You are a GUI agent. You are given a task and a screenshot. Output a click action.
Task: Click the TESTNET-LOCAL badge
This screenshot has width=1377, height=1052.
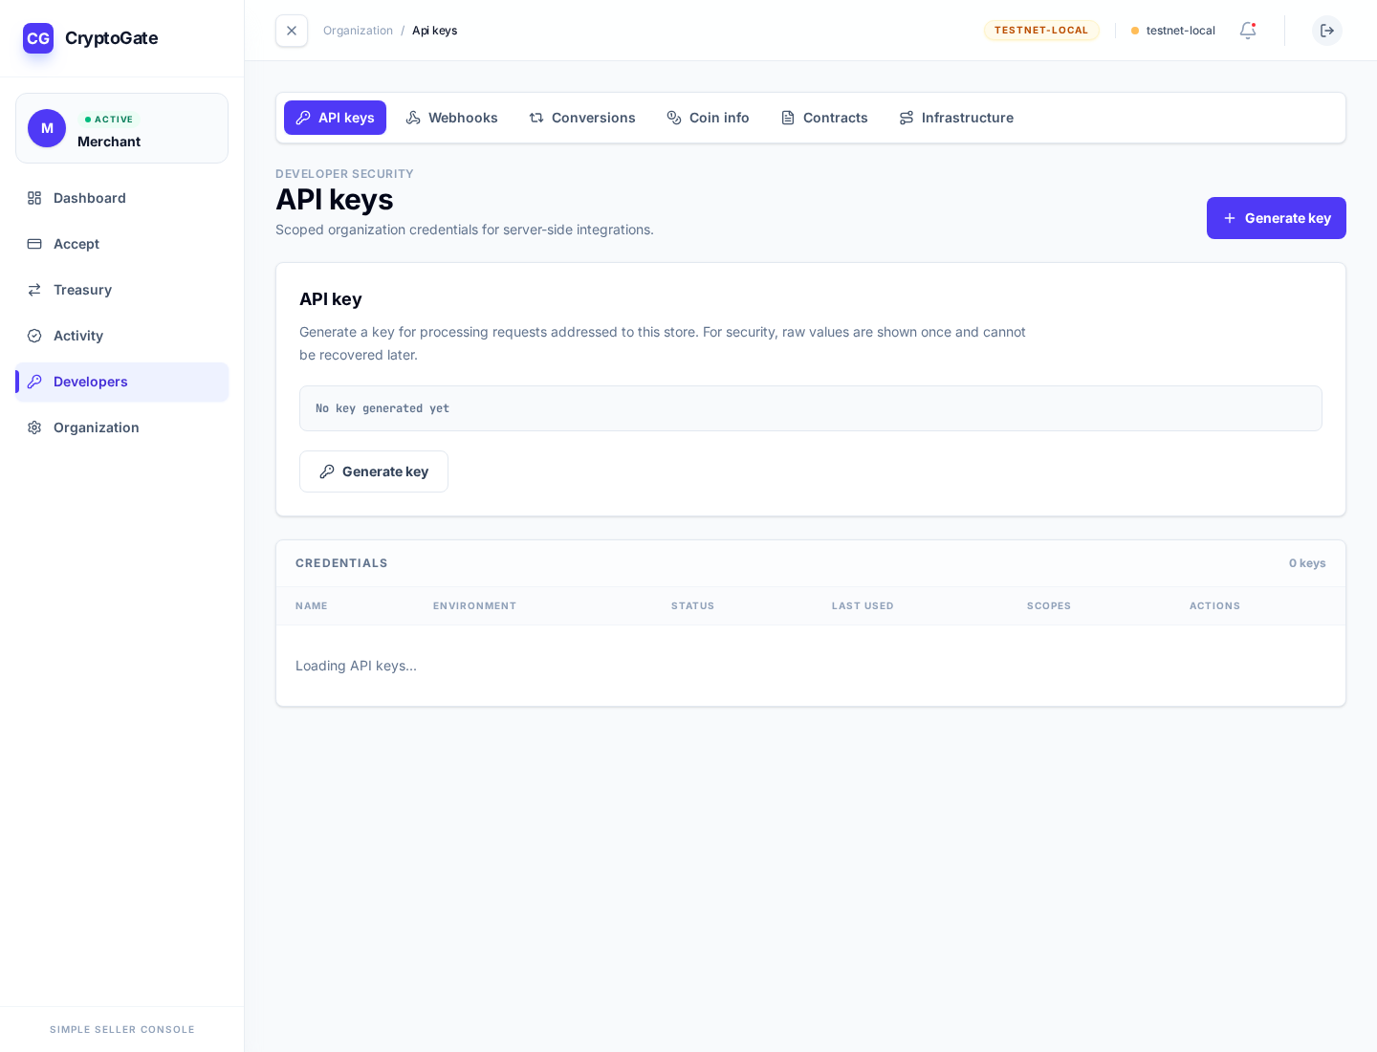point(1041,31)
